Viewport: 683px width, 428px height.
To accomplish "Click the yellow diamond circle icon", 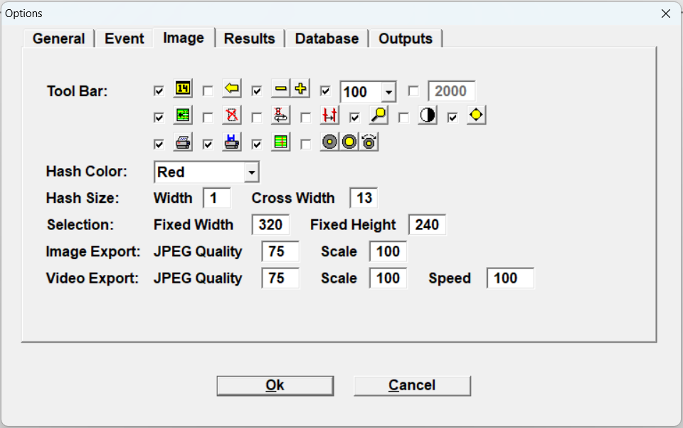I will pos(476,115).
